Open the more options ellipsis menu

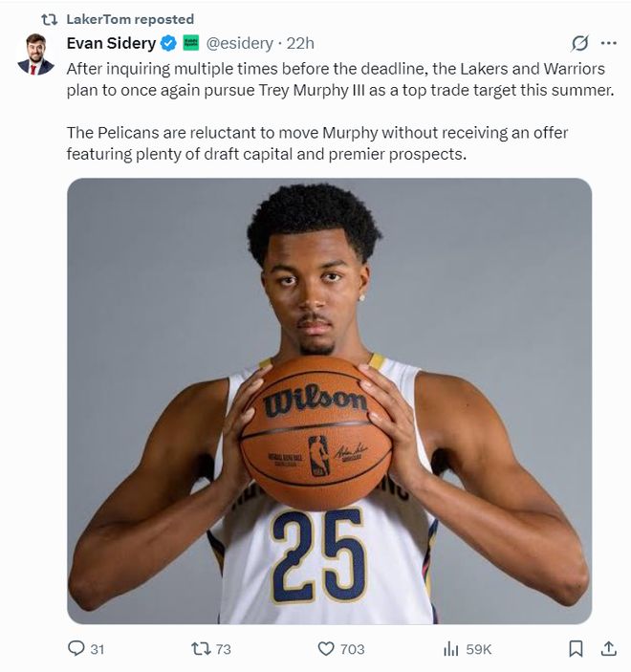(x=608, y=43)
